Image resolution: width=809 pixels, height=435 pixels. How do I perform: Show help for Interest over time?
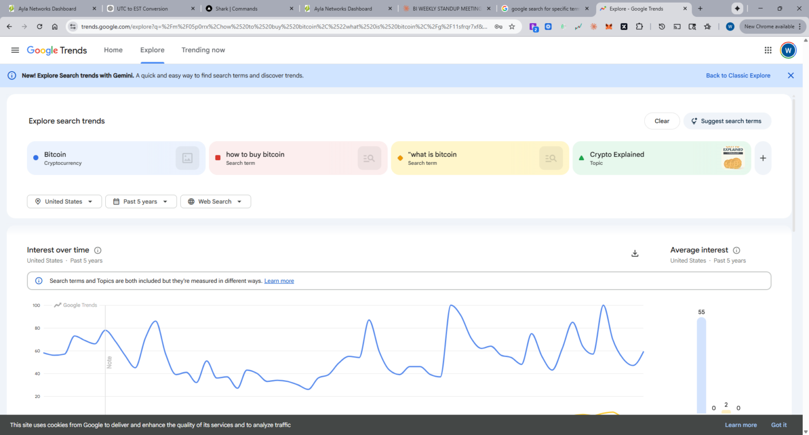[x=97, y=250]
